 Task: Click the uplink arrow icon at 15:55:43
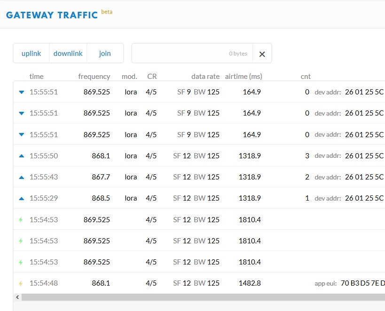point(21,177)
